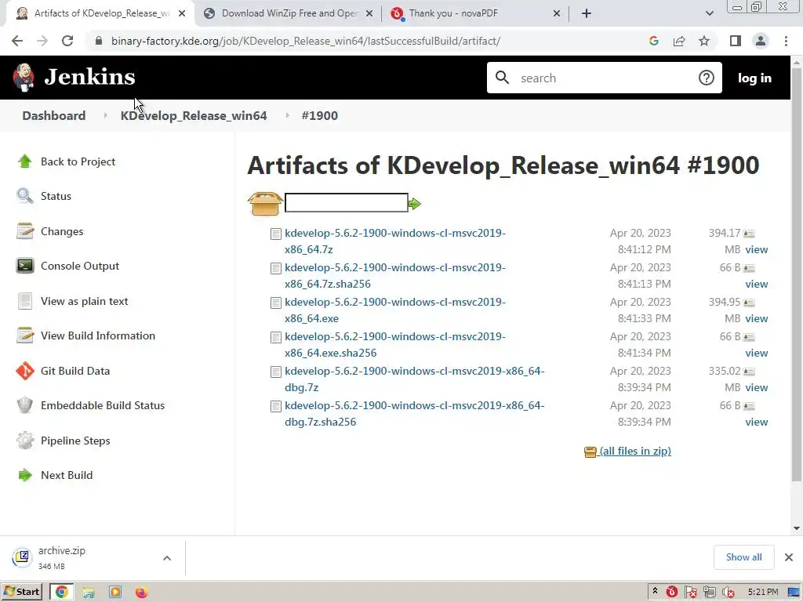
Task: Click the page vertical scrollbar
Action: coord(797,277)
